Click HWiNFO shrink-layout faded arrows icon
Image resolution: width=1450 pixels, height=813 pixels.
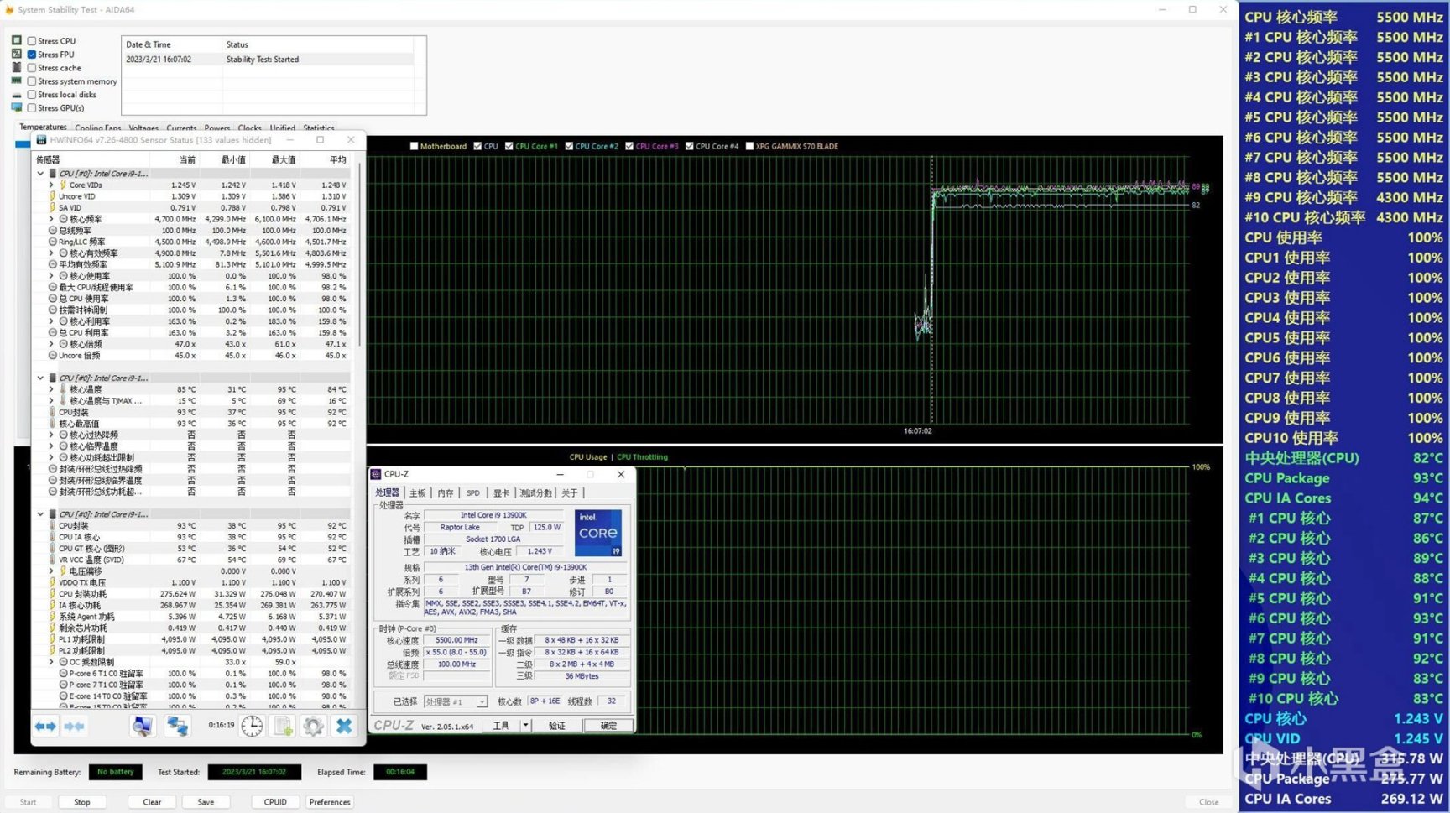74,726
